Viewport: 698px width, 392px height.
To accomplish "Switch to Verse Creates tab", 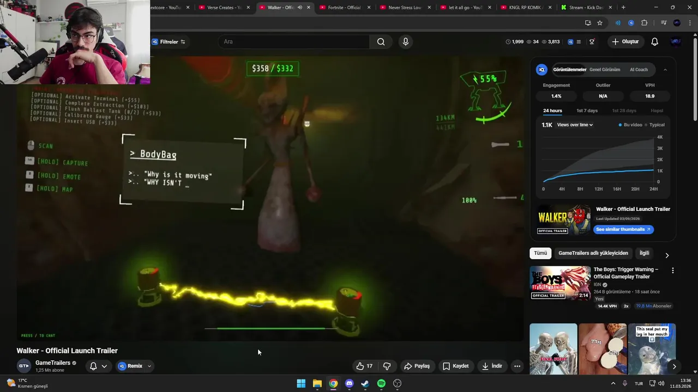I will pyautogui.click(x=224, y=8).
